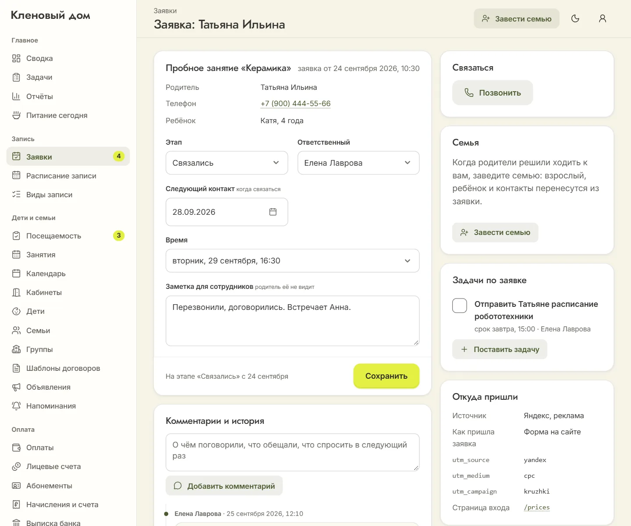Open the Ответственный dropdown Елена Лаврова
Image resolution: width=631 pixels, height=526 pixels.
point(358,163)
